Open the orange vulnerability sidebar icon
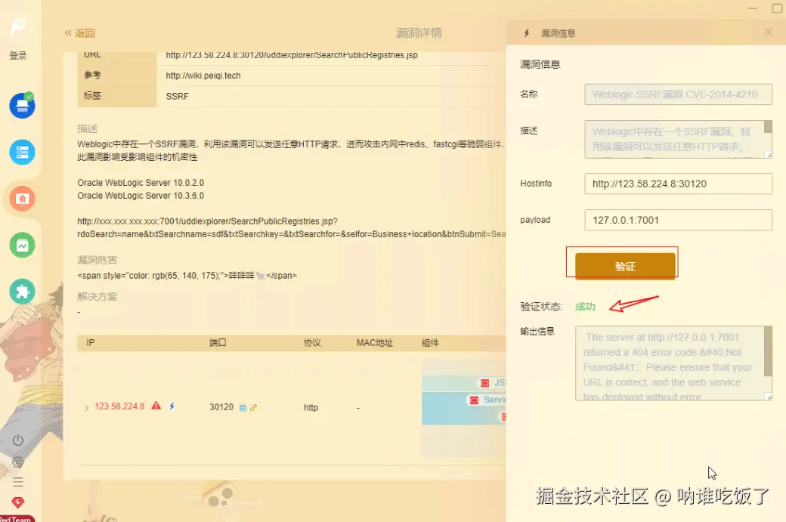The height and width of the screenshot is (522, 786). 22,199
